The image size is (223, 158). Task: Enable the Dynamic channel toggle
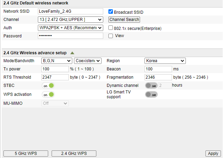pyautogui.click(x=151, y=86)
